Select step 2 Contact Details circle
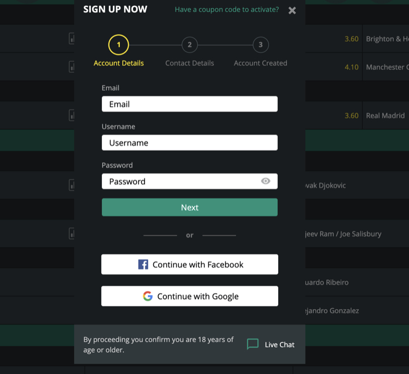409x374 pixels. (x=190, y=45)
